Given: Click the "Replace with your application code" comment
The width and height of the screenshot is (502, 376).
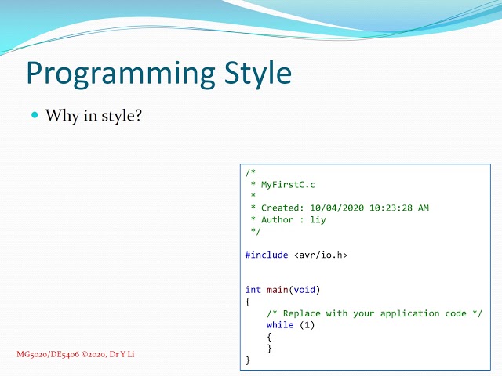Looking at the screenshot, I should (x=373, y=313).
